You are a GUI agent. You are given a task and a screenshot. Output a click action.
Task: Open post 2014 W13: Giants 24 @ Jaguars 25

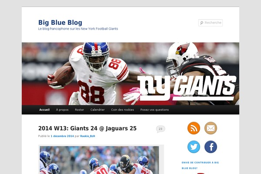pos(87,128)
